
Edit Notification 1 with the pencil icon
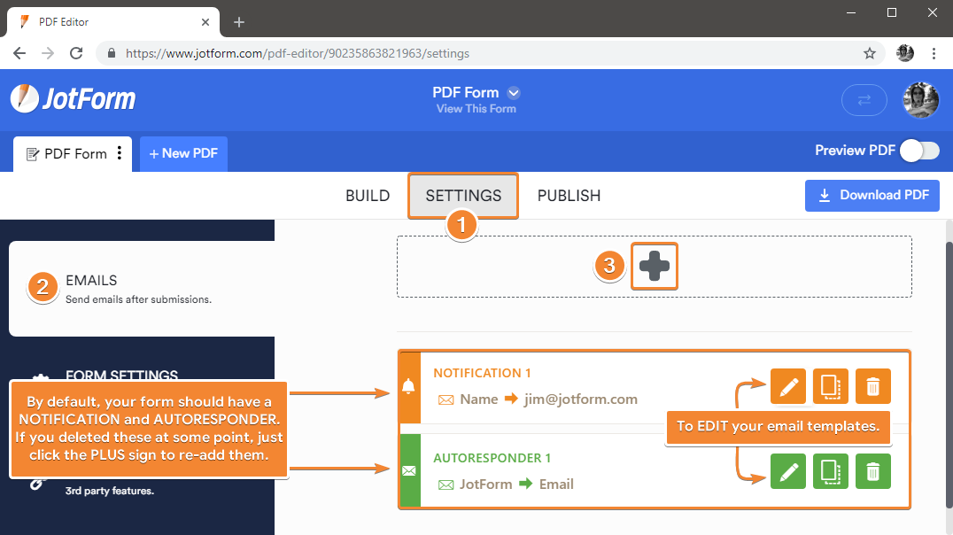click(x=788, y=386)
